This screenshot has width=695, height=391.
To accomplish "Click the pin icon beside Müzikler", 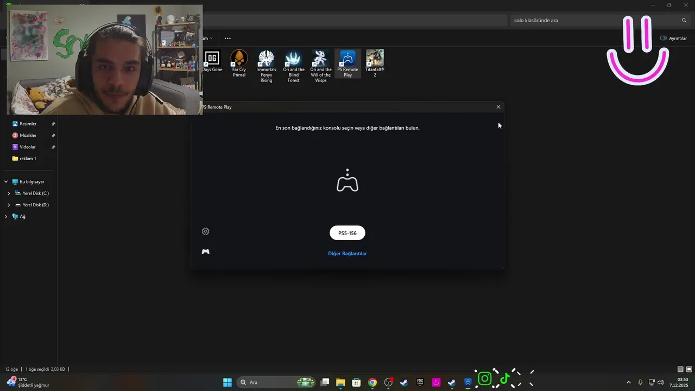I will [53, 135].
